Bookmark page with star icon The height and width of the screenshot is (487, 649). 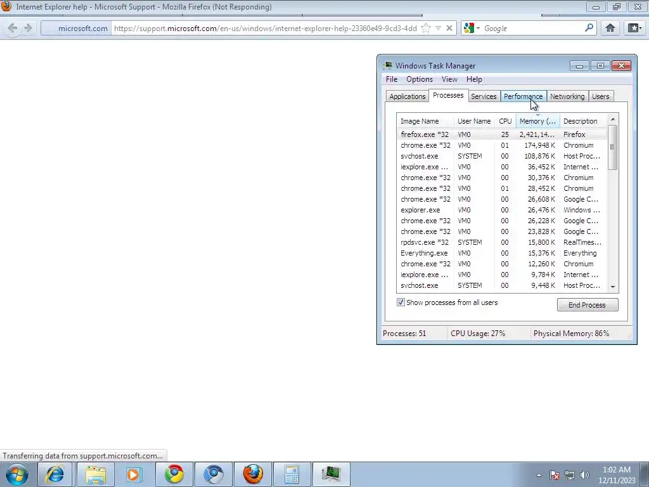pyautogui.click(x=425, y=28)
